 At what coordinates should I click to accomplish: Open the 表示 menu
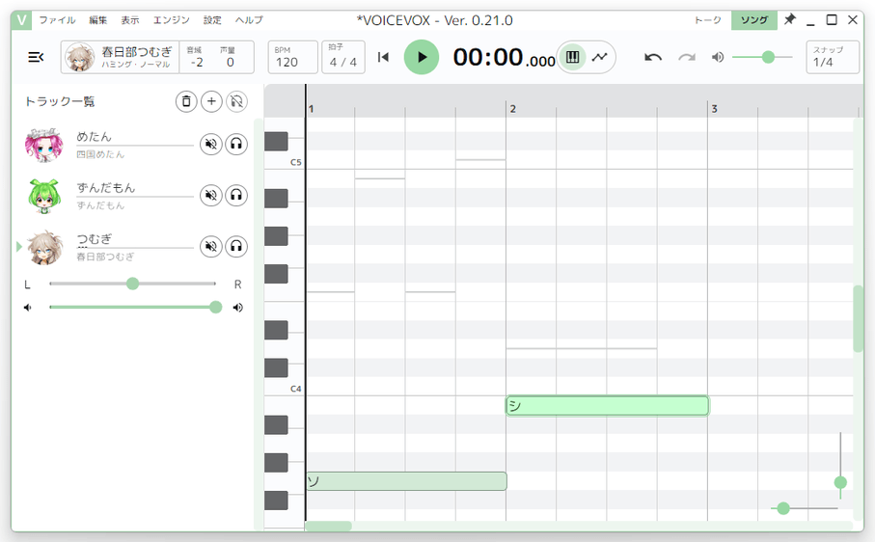coord(130,20)
